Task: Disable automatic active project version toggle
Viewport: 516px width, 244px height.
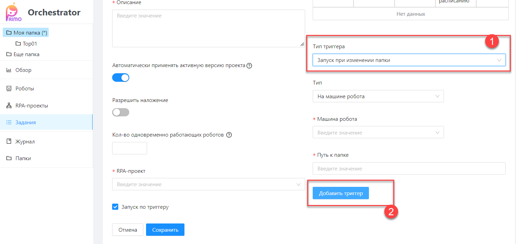Action: [121, 78]
